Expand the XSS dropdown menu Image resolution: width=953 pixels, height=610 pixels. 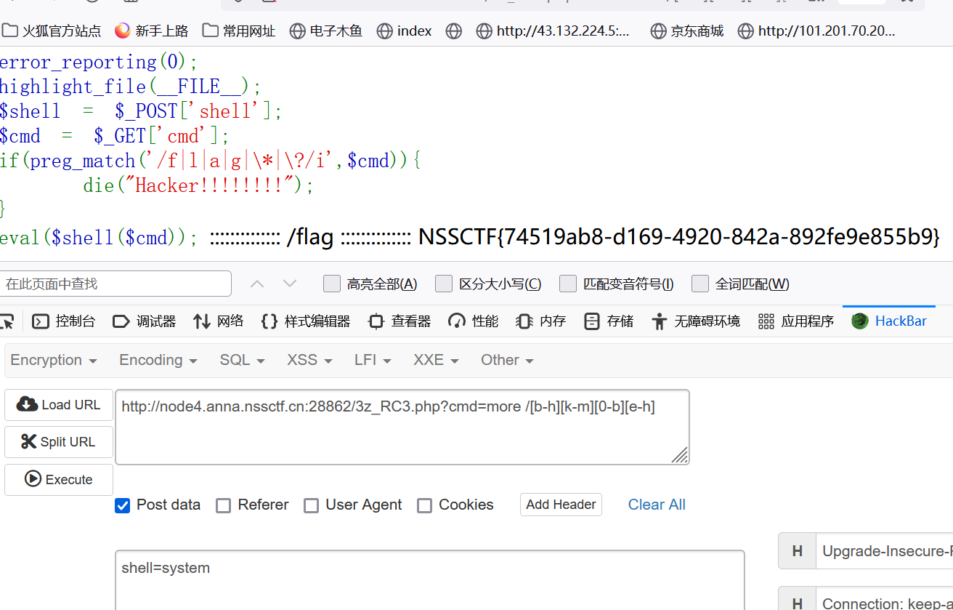pos(309,361)
